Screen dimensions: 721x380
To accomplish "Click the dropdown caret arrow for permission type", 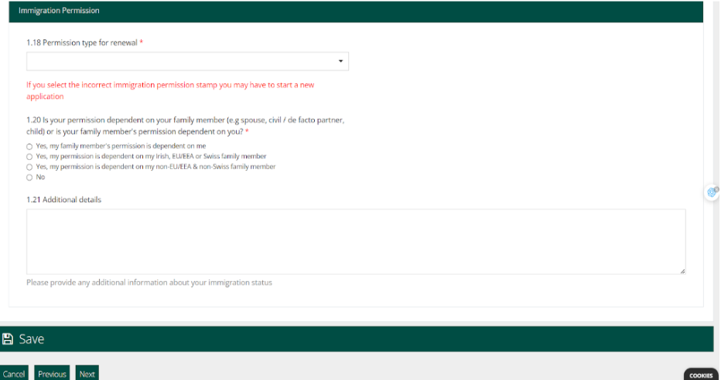I will [x=340, y=61].
